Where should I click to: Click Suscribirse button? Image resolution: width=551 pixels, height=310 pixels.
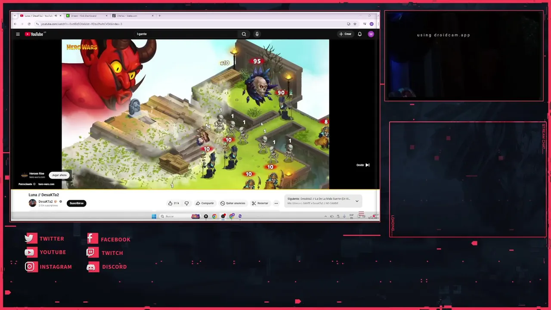pos(77,203)
